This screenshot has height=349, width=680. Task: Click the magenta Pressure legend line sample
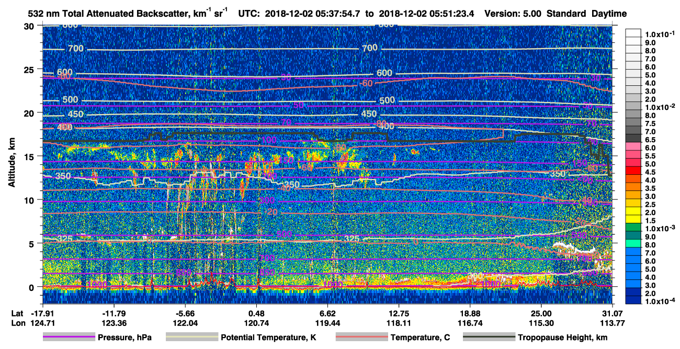pyautogui.click(x=69, y=337)
